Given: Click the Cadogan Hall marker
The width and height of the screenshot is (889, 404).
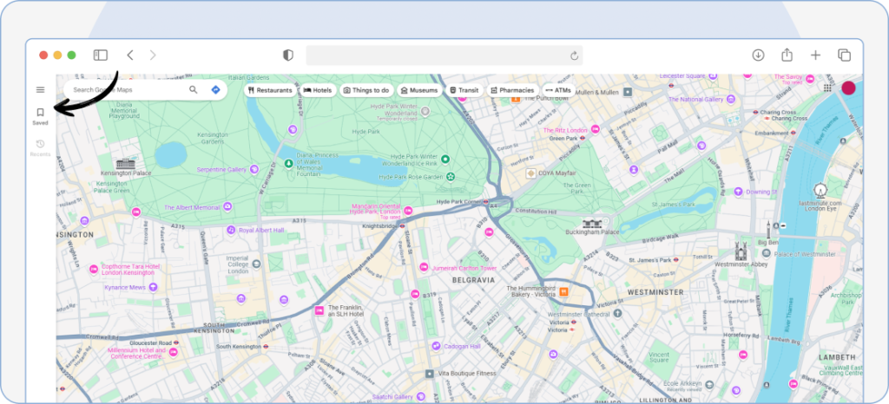Looking at the screenshot, I should (x=436, y=346).
